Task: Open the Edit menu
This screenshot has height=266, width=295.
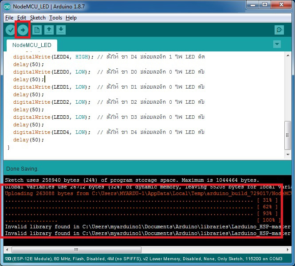Action: pos(22,18)
